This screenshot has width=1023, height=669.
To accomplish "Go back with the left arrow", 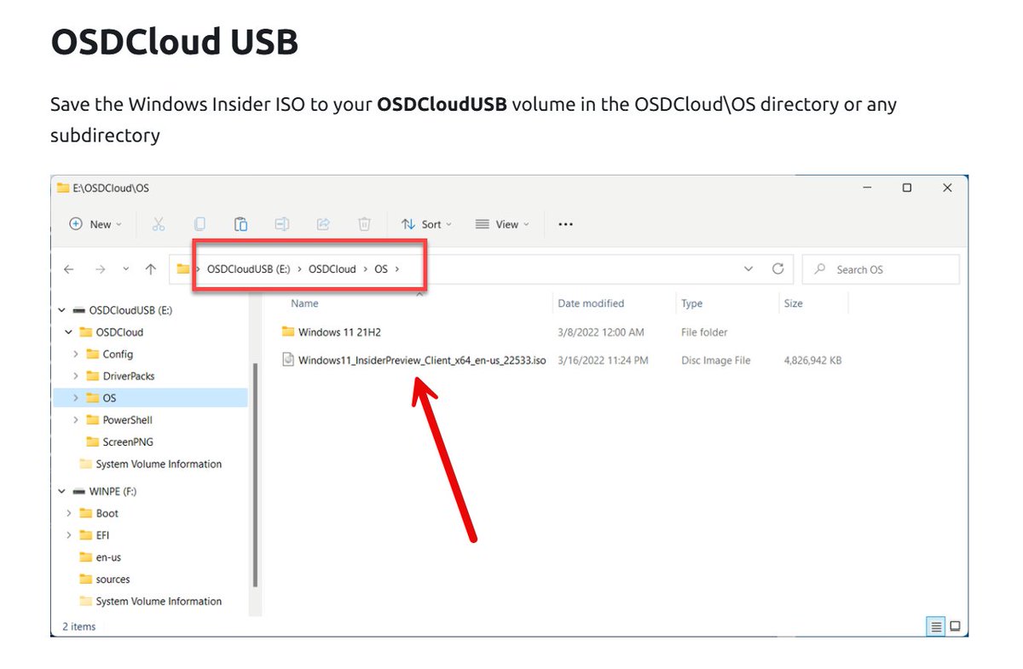I will [69, 269].
